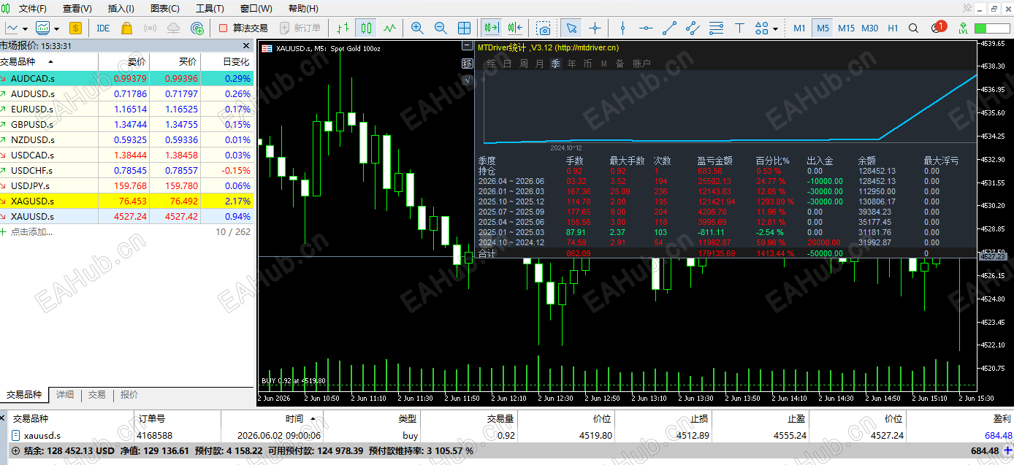
Task: Select the crosshair tool
Action: [x=595, y=28]
